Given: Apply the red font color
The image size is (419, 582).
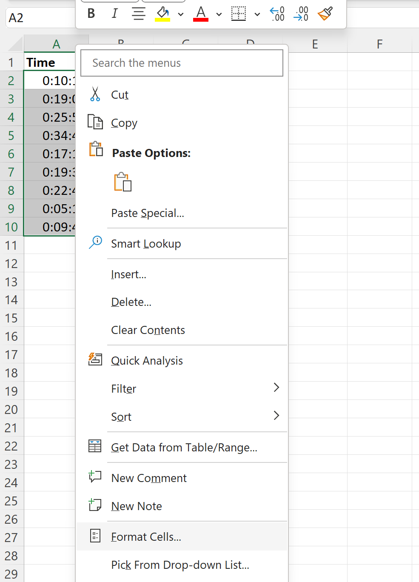Looking at the screenshot, I should pos(201,14).
